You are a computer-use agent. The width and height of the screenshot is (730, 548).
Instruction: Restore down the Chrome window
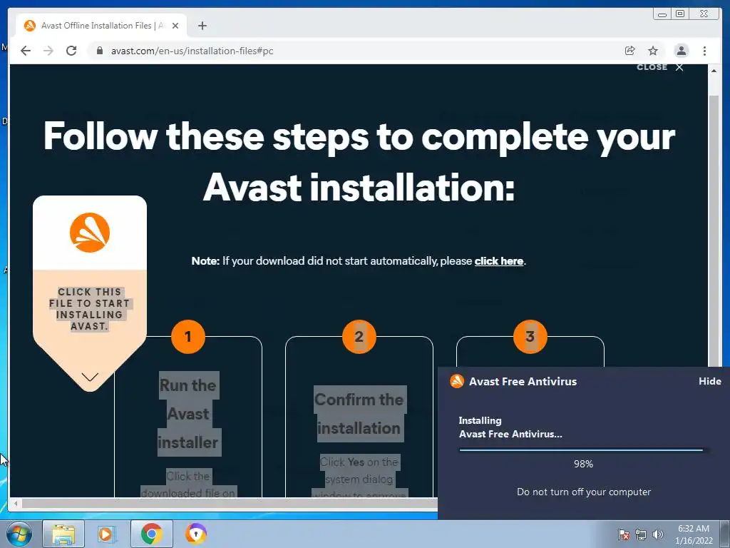click(680, 14)
